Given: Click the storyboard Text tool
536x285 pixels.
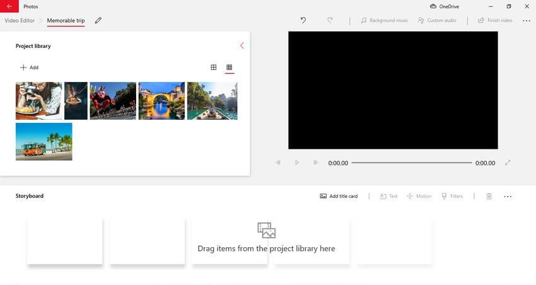Looking at the screenshot, I should click(388, 196).
